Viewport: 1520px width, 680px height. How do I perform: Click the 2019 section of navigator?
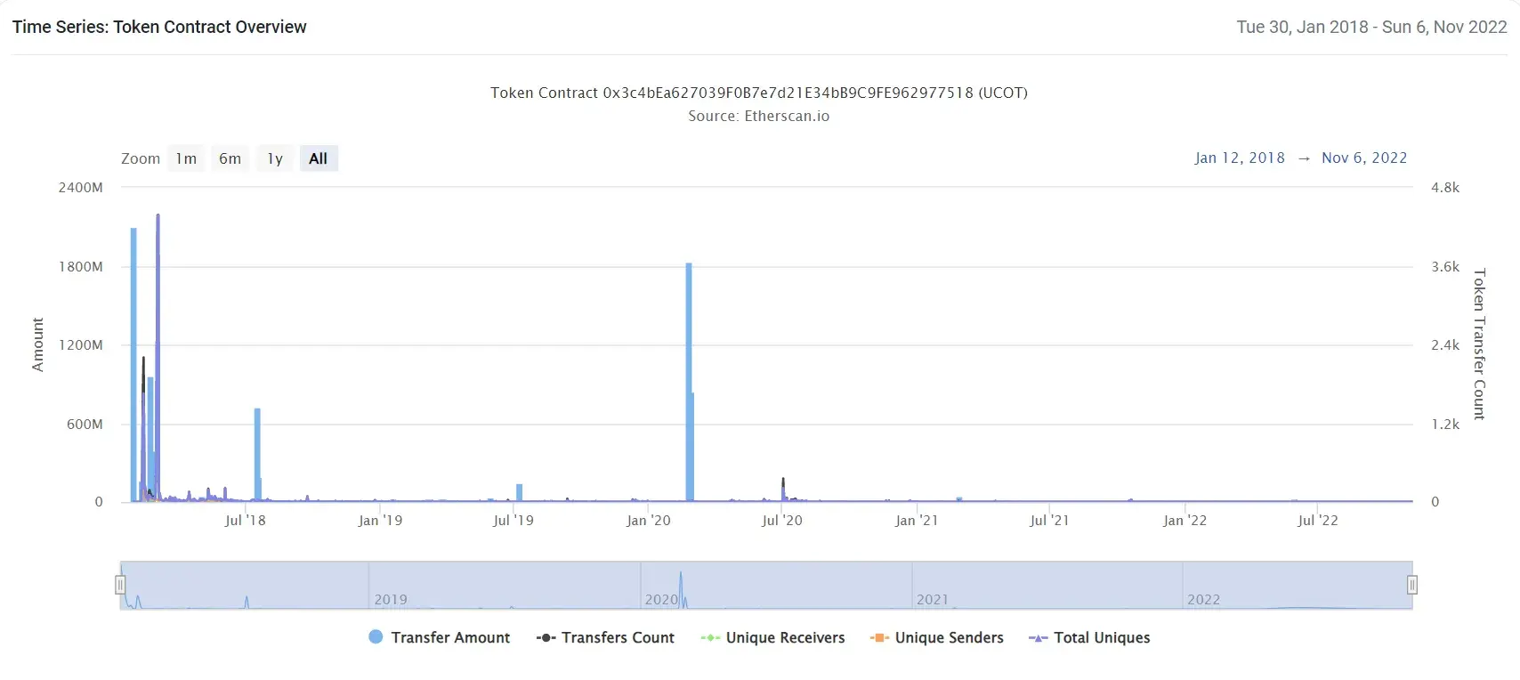(x=504, y=585)
